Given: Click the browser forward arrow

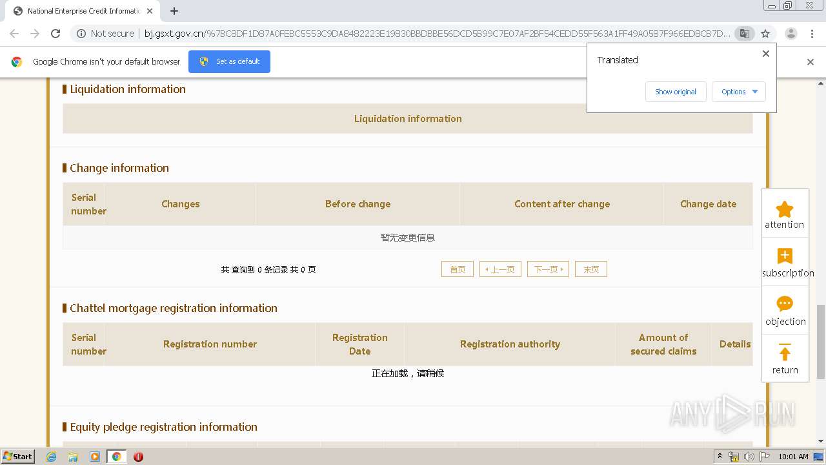Looking at the screenshot, I should coord(35,34).
